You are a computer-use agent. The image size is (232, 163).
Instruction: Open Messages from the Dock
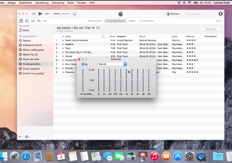[108, 156]
